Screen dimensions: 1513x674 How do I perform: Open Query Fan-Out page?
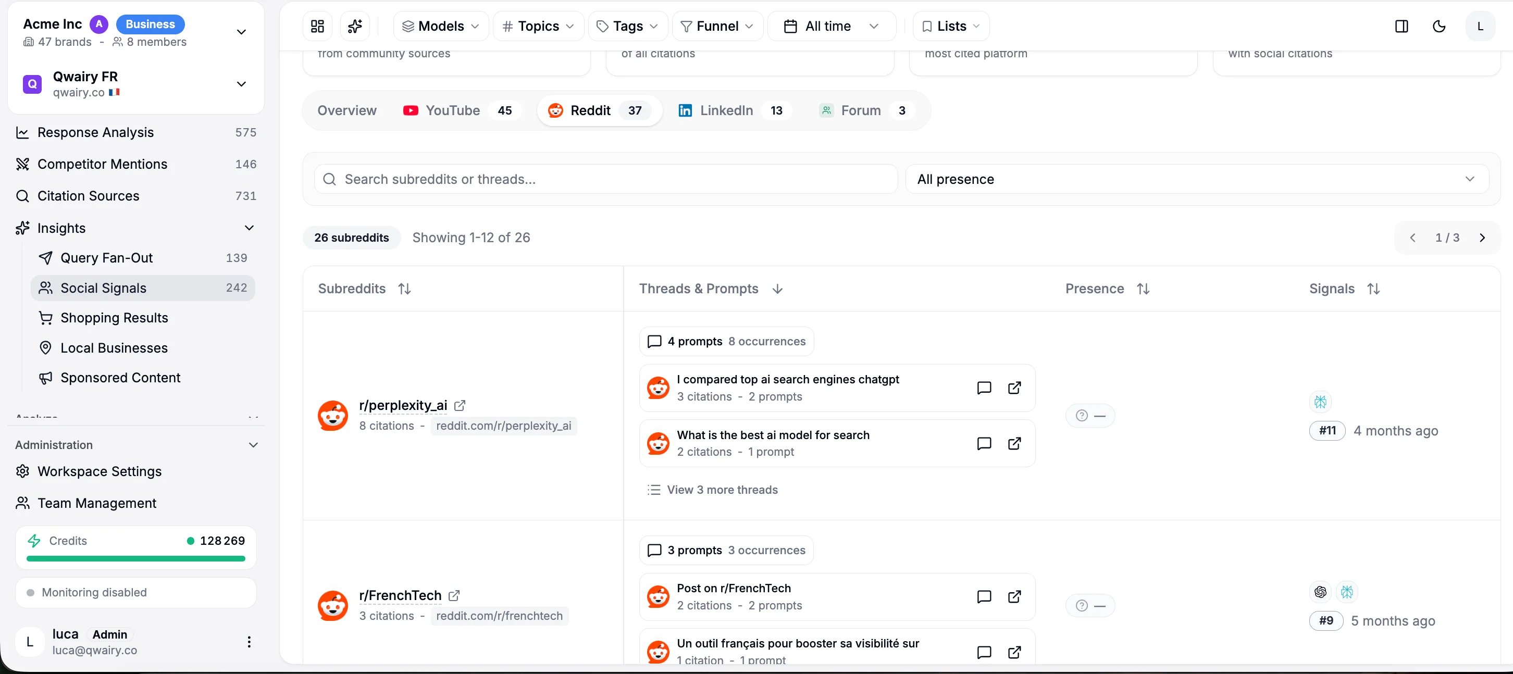(143, 258)
